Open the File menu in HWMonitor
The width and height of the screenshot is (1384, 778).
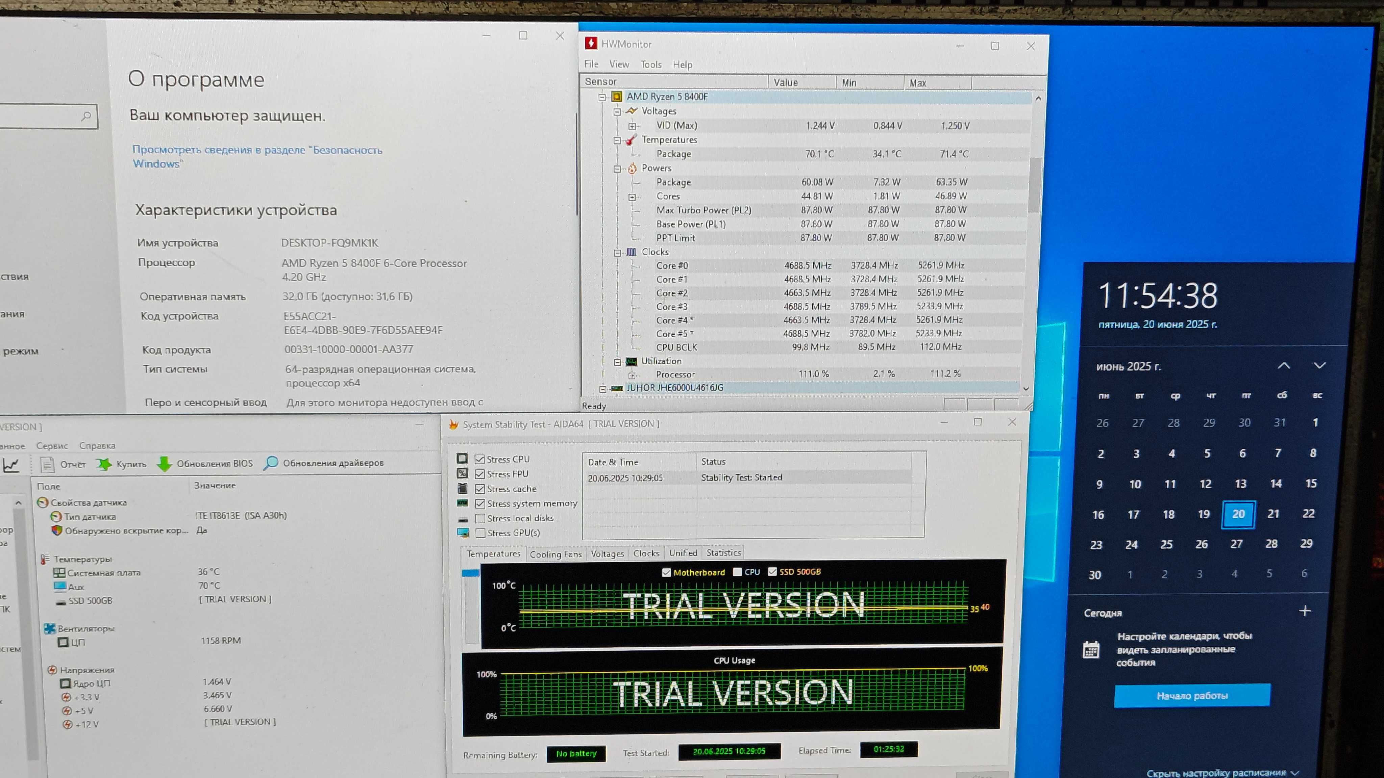click(591, 64)
